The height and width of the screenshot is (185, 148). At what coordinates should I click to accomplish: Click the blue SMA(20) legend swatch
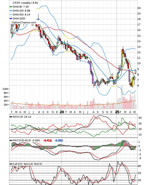click(11, 11)
